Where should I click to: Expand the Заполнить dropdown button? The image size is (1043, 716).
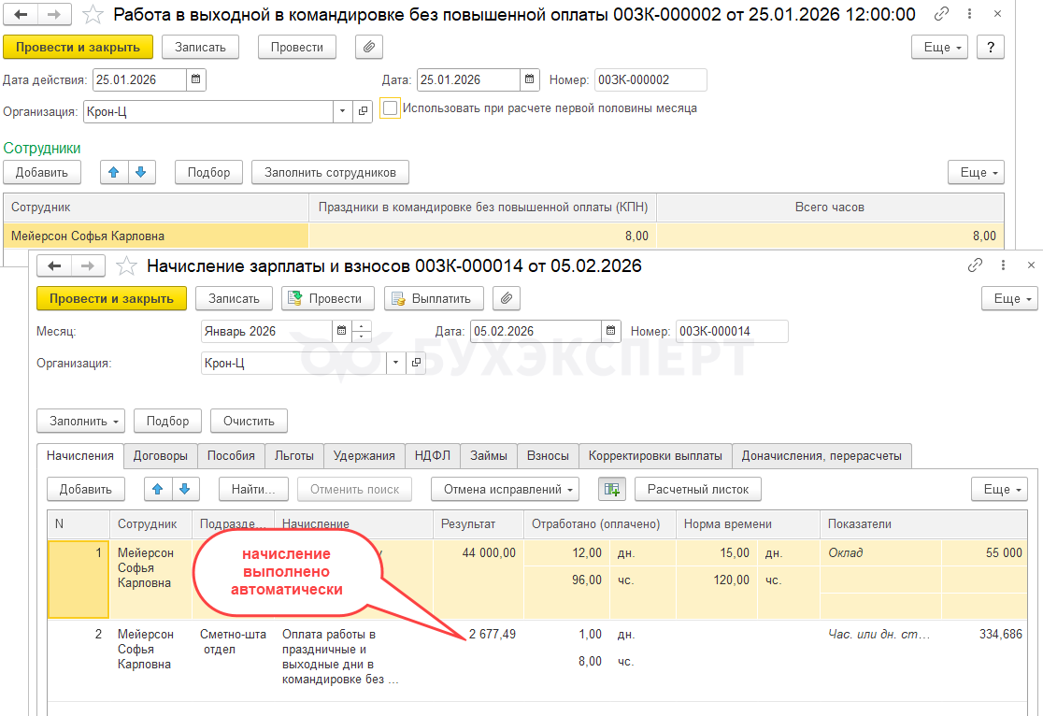click(x=80, y=421)
